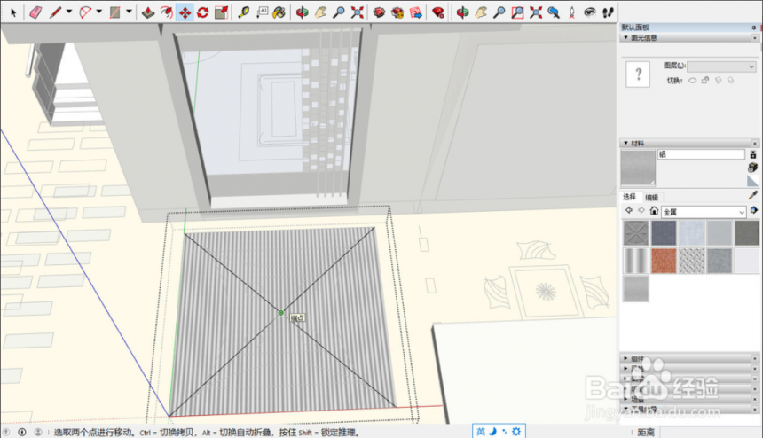This screenshot has height=438, width=763.
Task: Toggle the cast shadows icon
Action: [731, 80]
